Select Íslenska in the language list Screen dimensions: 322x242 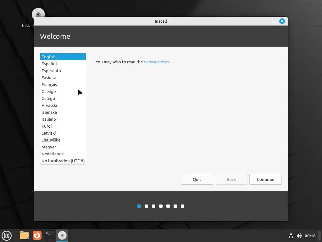click(63, 112)
